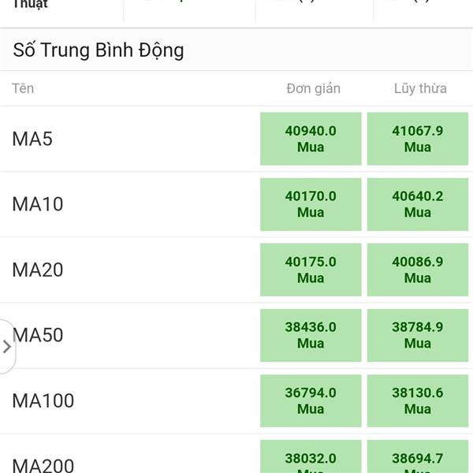Screen dimensions: 473x473
Task: Select the MA5 row label
Action: point(32,139)
